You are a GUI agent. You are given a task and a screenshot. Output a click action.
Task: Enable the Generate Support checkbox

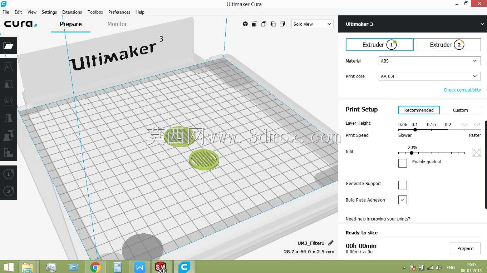(403, 185)
